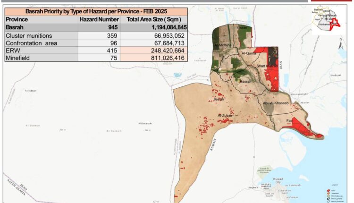The image size is (354, 203).
Task: Click the ERW total area cell 248,420,664
Action: coord(154,50)
